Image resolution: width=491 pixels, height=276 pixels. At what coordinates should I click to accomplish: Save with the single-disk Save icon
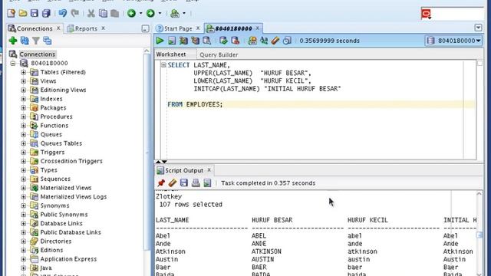(x=34, y=13)
